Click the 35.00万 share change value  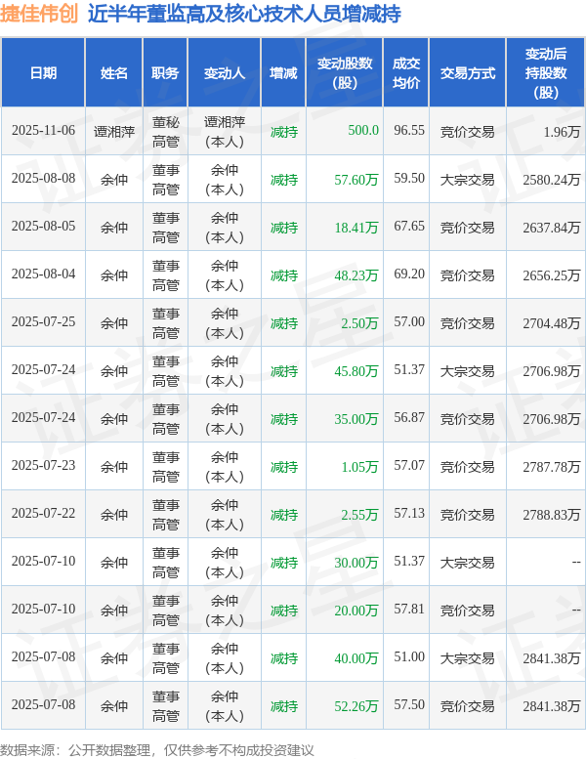pos(356,419)
